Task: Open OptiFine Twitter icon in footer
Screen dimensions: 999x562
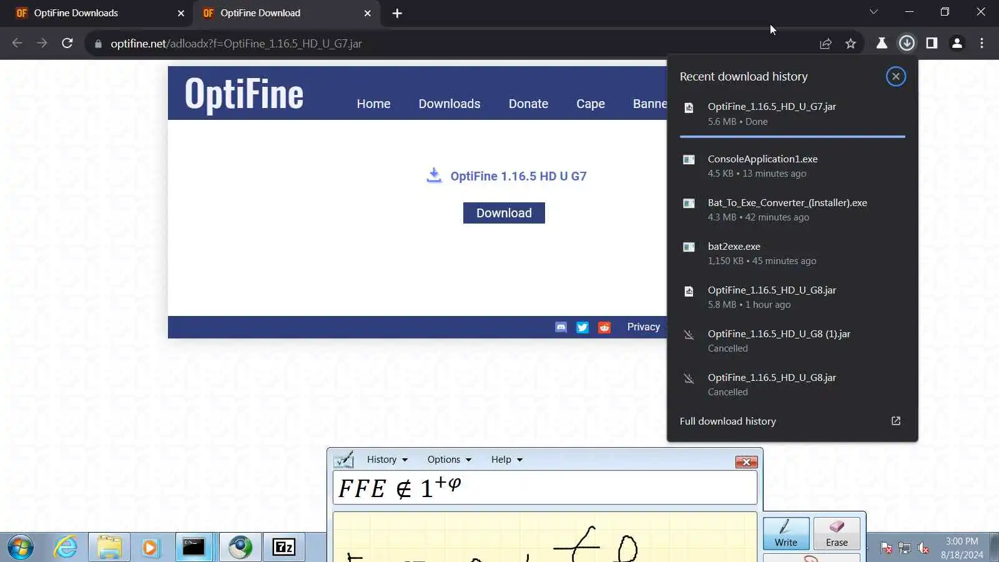Action: pyautogui.click(x=583, y=327)
